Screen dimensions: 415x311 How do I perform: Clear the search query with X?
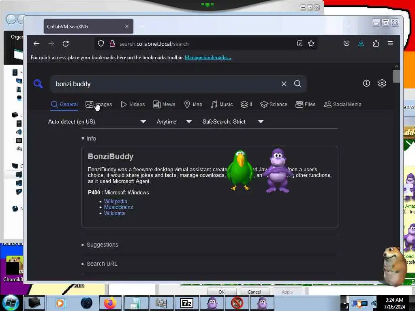284,84
